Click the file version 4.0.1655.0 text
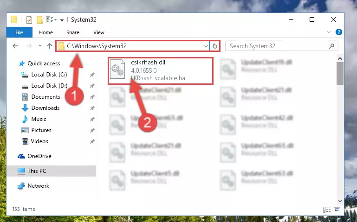Screen dimensions: 357x222 pyautogui.click(x=143, y=70)
